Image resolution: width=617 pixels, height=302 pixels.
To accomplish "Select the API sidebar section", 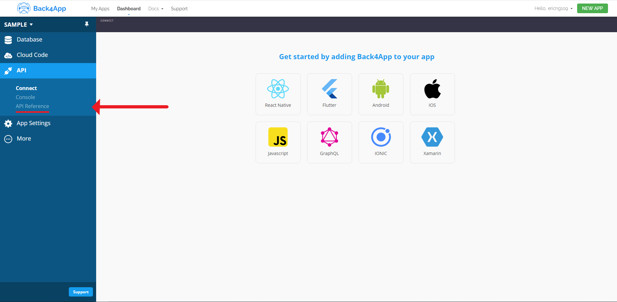I will [x=48, y=70].
